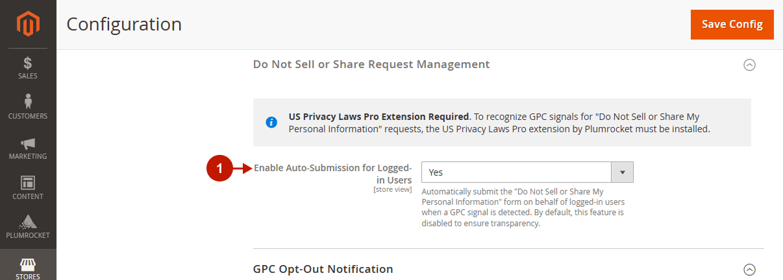Viewport: 783px width, 280px height.
Task: Save the configuration with Save Config
Action: (732, 24)
